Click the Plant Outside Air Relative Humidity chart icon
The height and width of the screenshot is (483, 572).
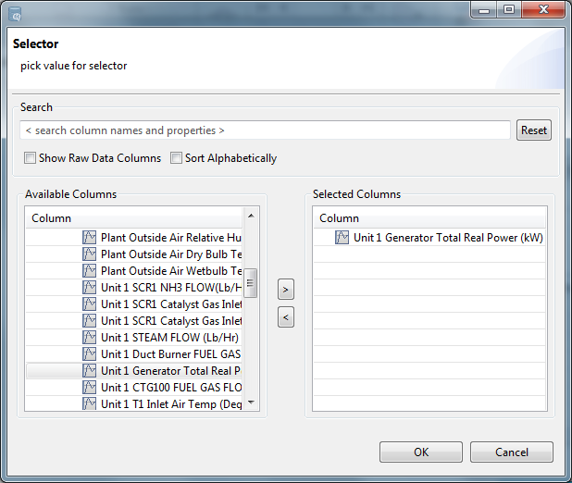90,237
